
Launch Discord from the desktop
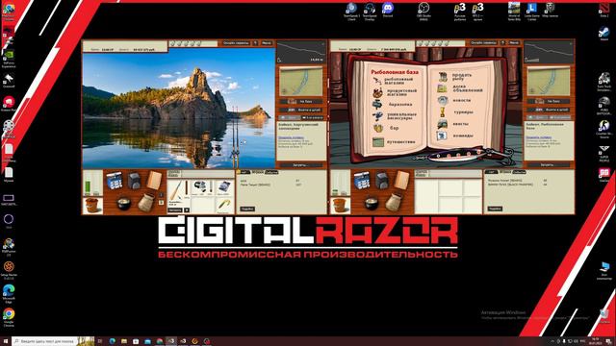tap(388, 11)
